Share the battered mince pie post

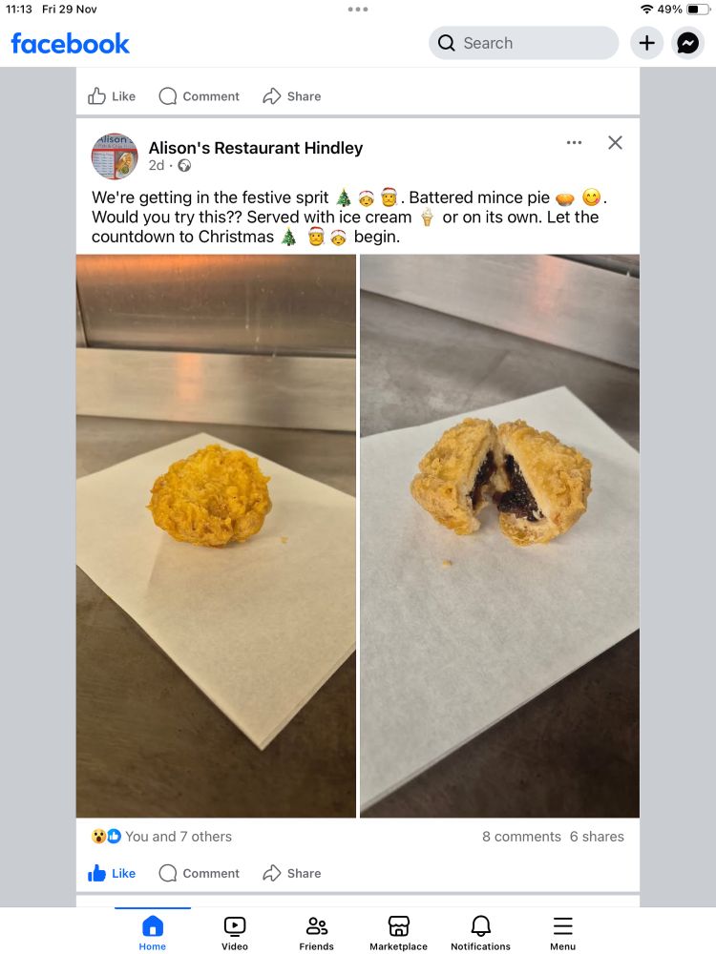(x=291, y=873)
